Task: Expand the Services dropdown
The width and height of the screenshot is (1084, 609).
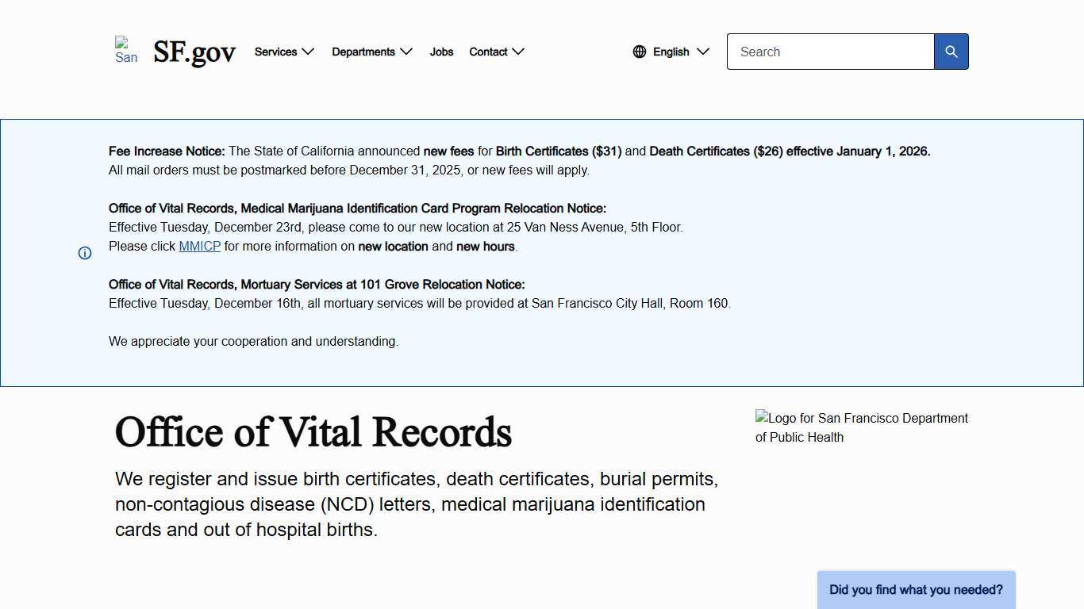Action: pyautogui.click(x=276, y=52)
